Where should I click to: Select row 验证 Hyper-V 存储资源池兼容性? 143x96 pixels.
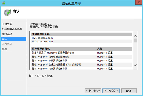click(82, 61)
